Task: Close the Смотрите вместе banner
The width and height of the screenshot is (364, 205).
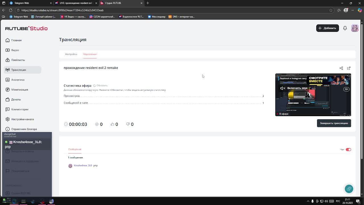Action: pyautogui.click(x=345, y=80)
